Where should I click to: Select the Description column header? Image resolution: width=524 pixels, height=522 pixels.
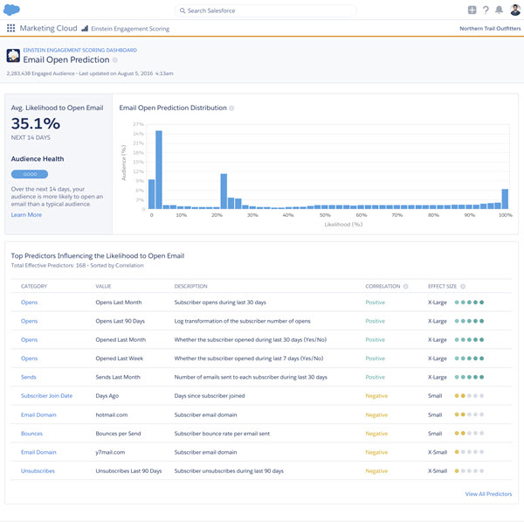point(190,287)
